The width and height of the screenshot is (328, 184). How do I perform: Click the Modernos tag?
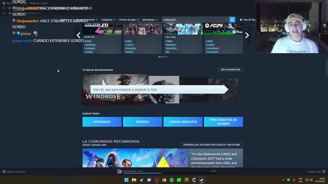point(170,45)
